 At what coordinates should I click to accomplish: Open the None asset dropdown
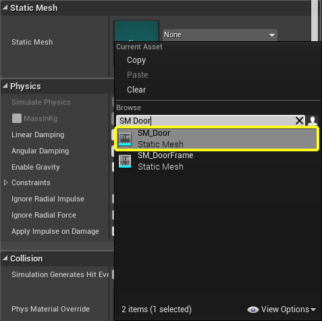pyautogui.click(x=220, y=35)
